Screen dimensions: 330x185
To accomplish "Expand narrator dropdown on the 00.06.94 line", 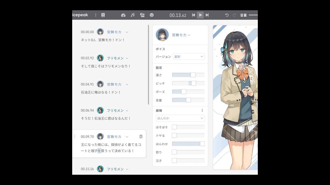I will pos(127,111).
